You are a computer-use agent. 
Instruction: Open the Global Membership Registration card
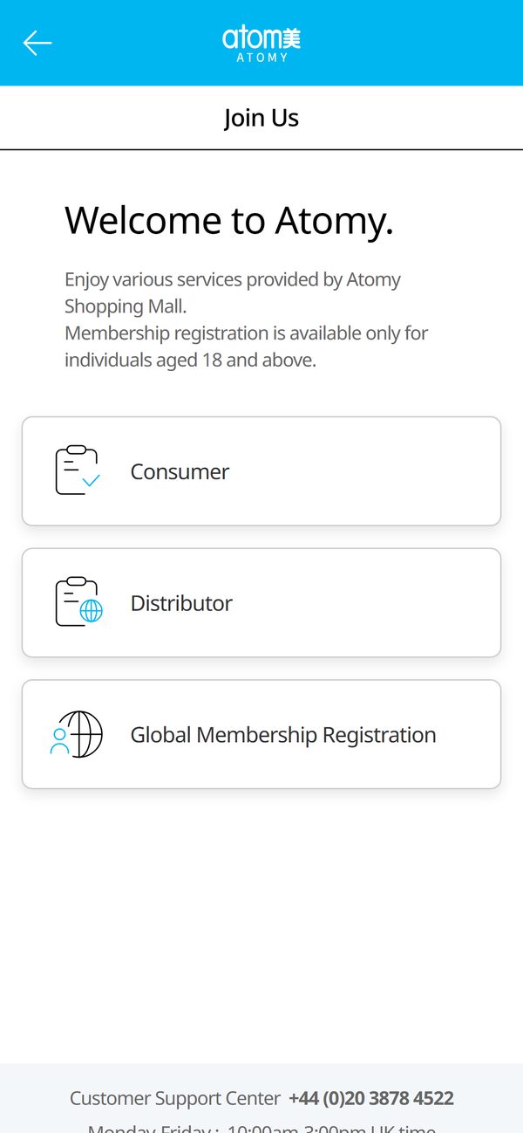[x=261, y=735]
